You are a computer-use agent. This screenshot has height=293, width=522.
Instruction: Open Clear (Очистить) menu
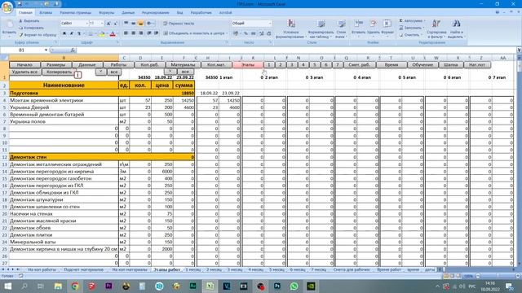pos(410,34)
